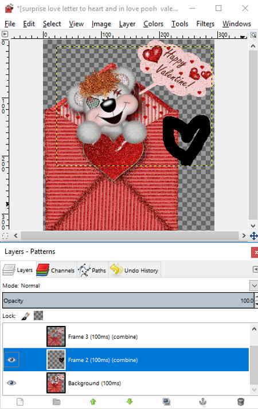Switch to the Paths tab

tap(92, 270)
